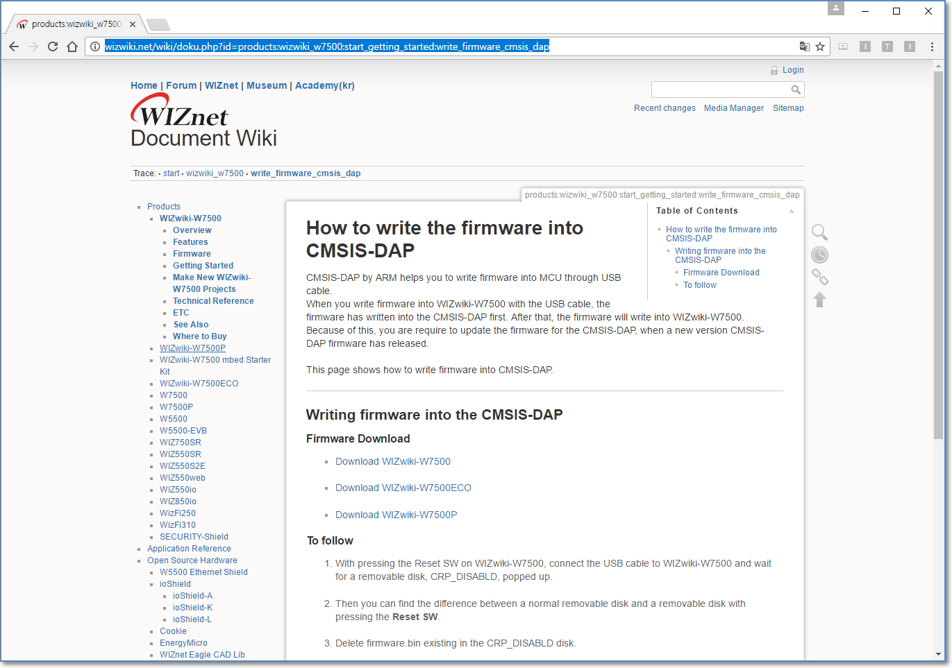Viewport: 952px width, 668px height.
Task: Open WIZ750SR sidebar item
Action: pos(181,443)
